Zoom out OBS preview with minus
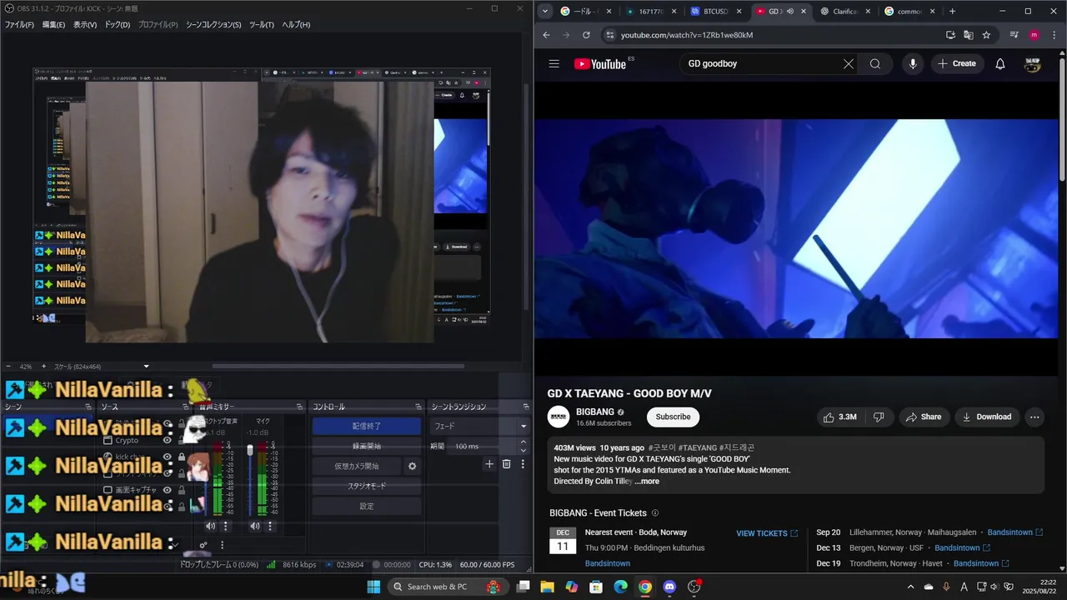The width and height of the screenshot is (1067, 600). point(8,367)
